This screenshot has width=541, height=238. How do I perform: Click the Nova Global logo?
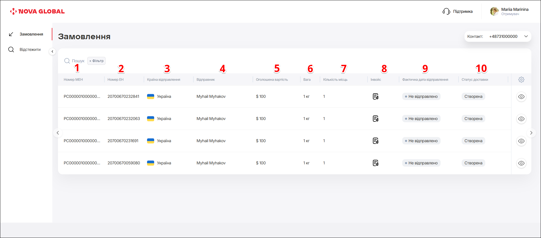(x=37, y=11)
